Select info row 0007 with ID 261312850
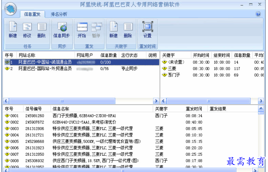The width and height of the screenshot is (268, 172). click(130, 154)
